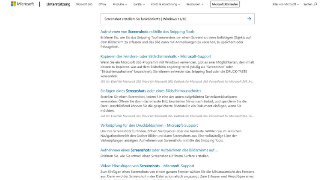
Task: Open Einfügen eines Screenshots oder Bildschirmausschnitts result
Action: pos(151,91)
